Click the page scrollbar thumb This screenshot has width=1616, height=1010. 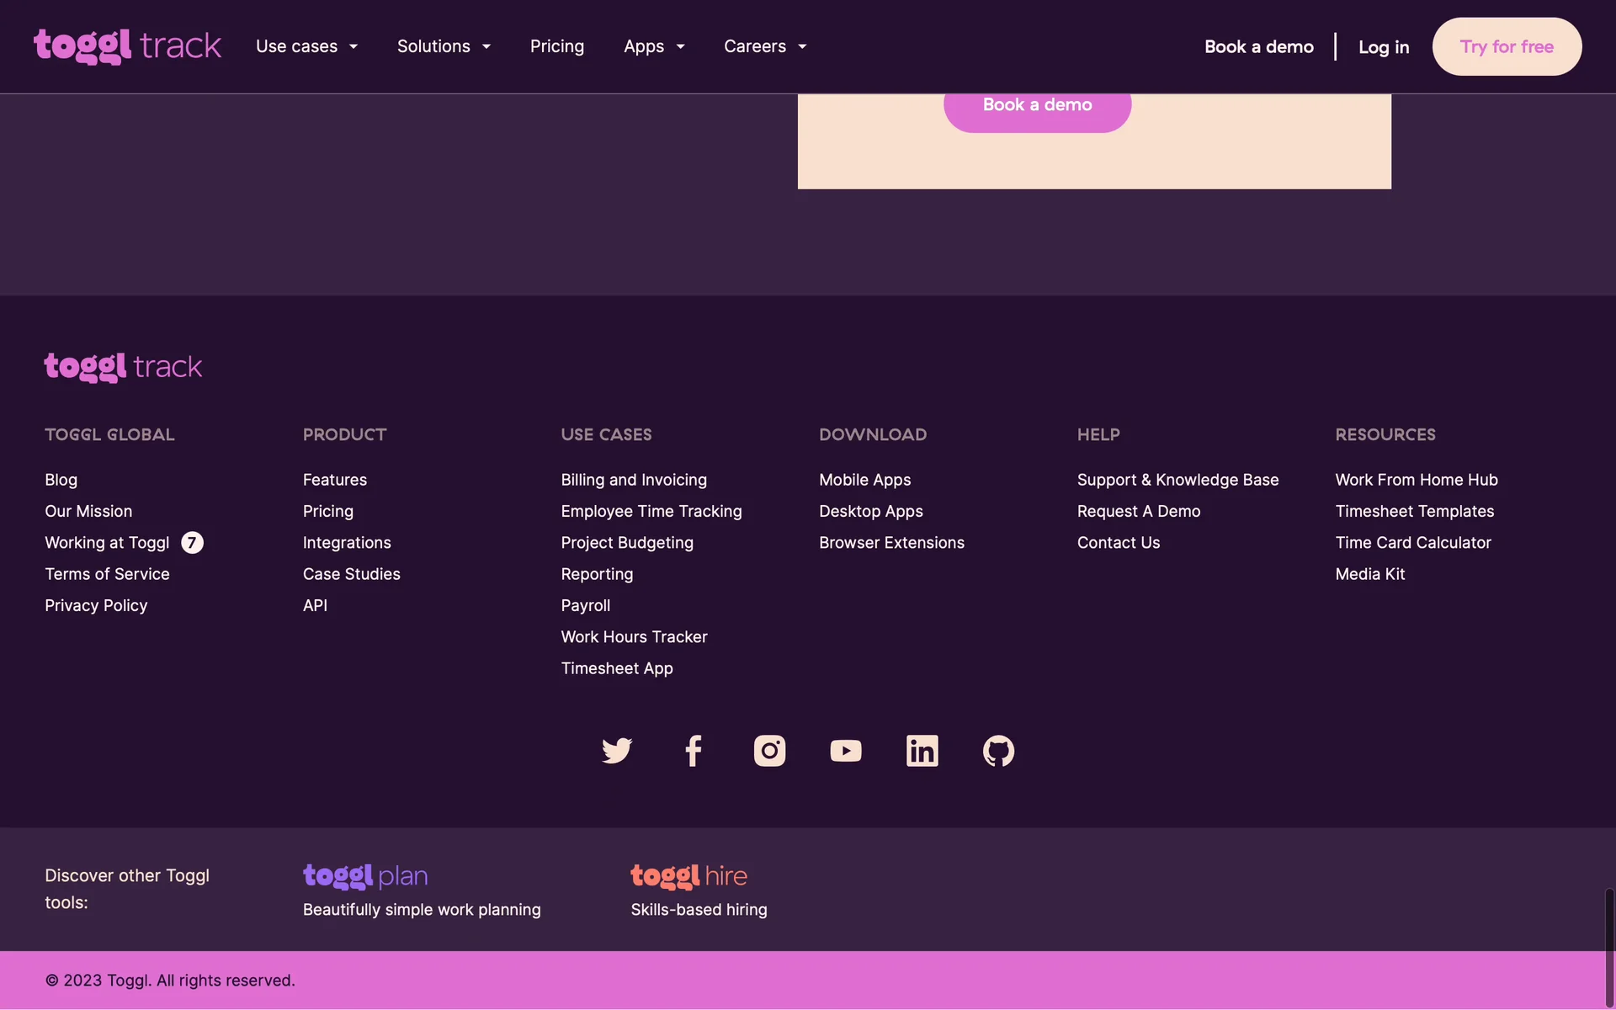tap(1608, 947)
